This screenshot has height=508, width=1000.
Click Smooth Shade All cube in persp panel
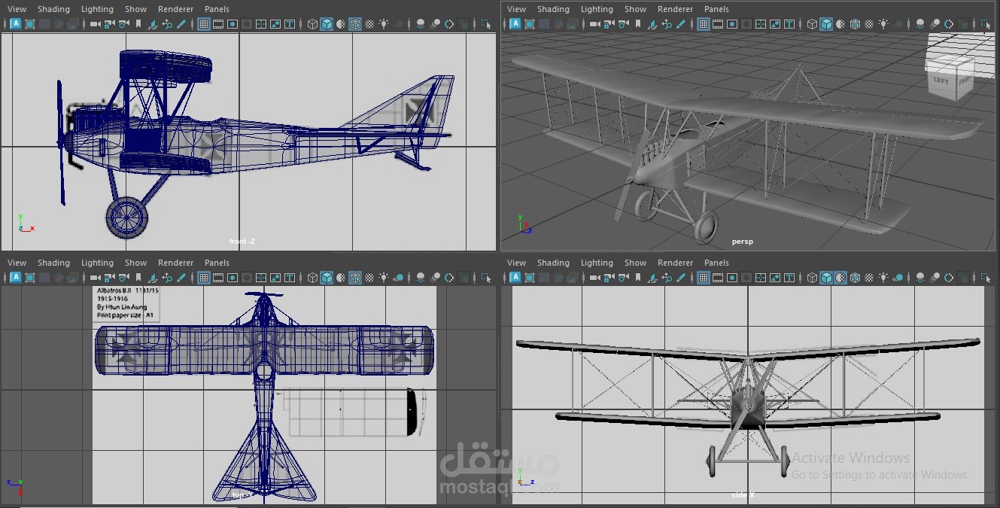(x=827, y=24)
